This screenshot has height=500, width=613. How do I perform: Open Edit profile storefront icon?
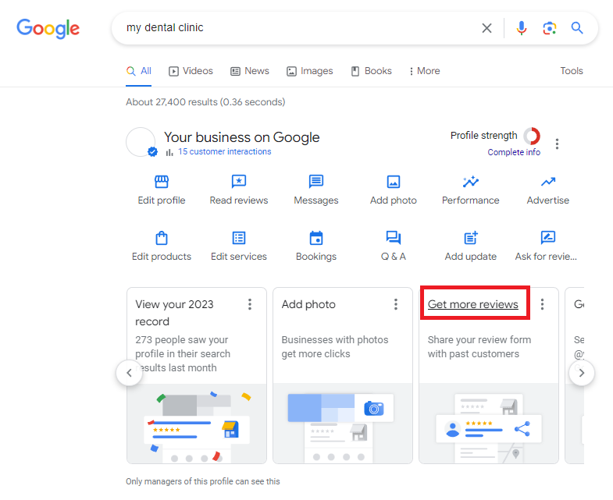tap(162, 182)
